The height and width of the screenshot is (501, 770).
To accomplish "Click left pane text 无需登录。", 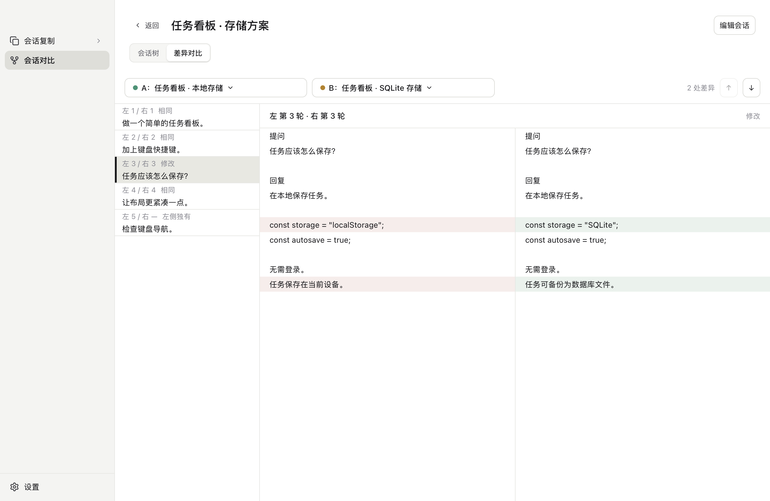I will coord(287,269).
